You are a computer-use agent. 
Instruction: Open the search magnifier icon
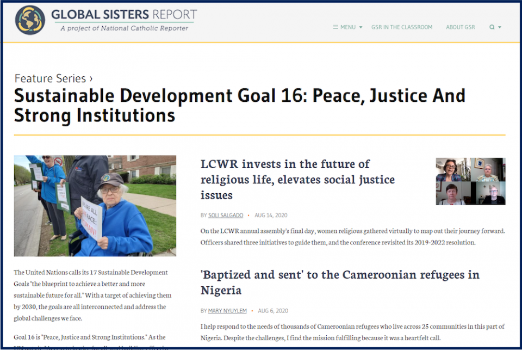tap(492, 27)
